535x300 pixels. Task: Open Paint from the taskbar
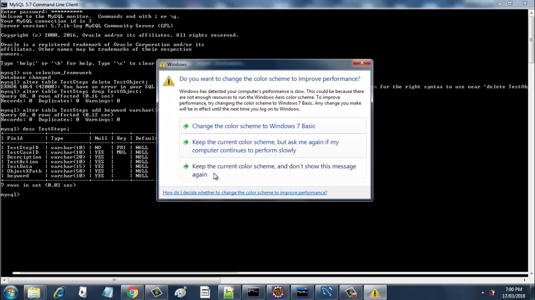(181, 292)
